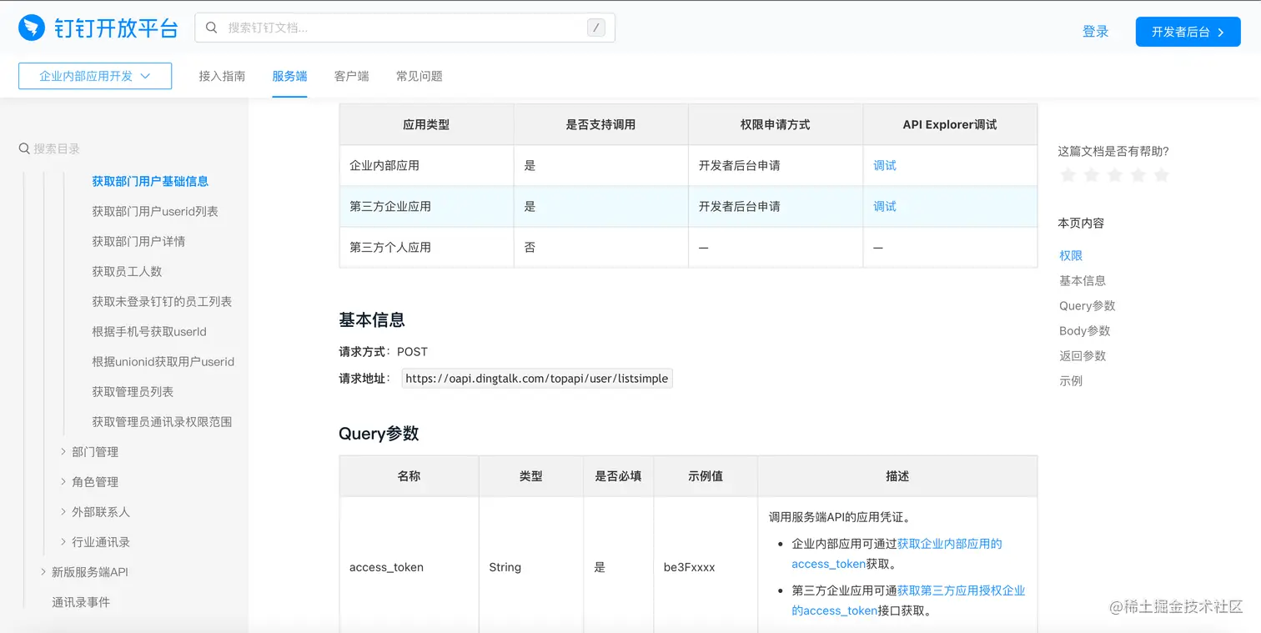1261x633 pixels.
Task: Jump to 权限 in page contents
Action: pos(1071,255)
